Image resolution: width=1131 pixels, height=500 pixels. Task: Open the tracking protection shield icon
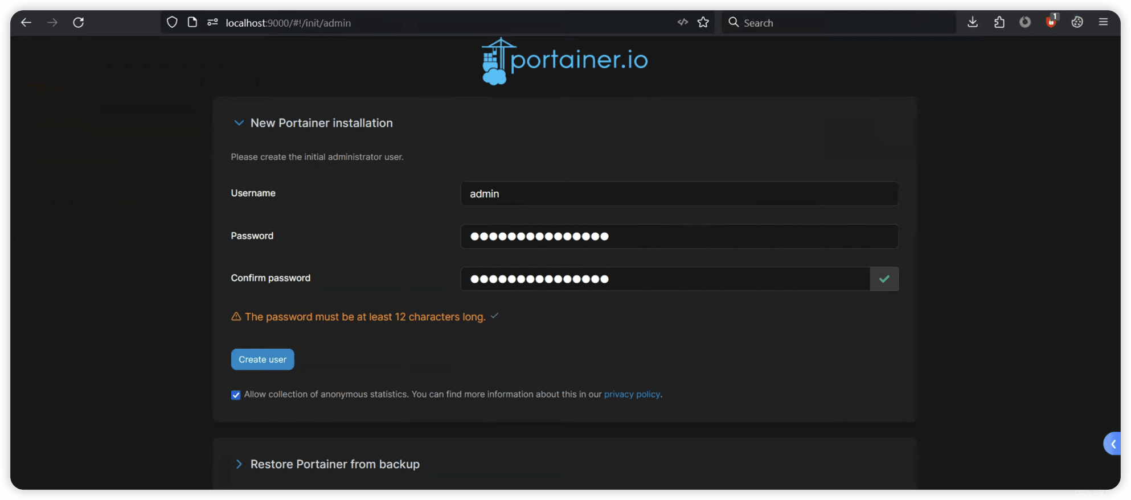[x=172, y=22]
